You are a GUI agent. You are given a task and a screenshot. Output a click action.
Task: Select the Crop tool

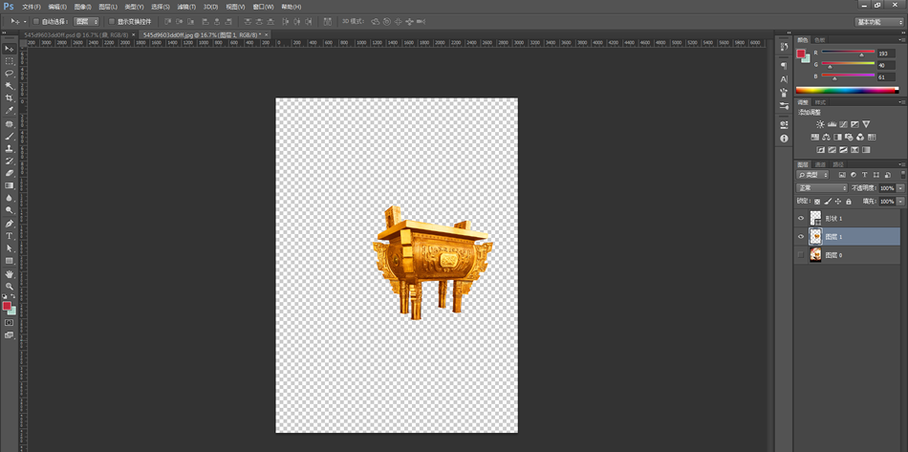point(10,97)
